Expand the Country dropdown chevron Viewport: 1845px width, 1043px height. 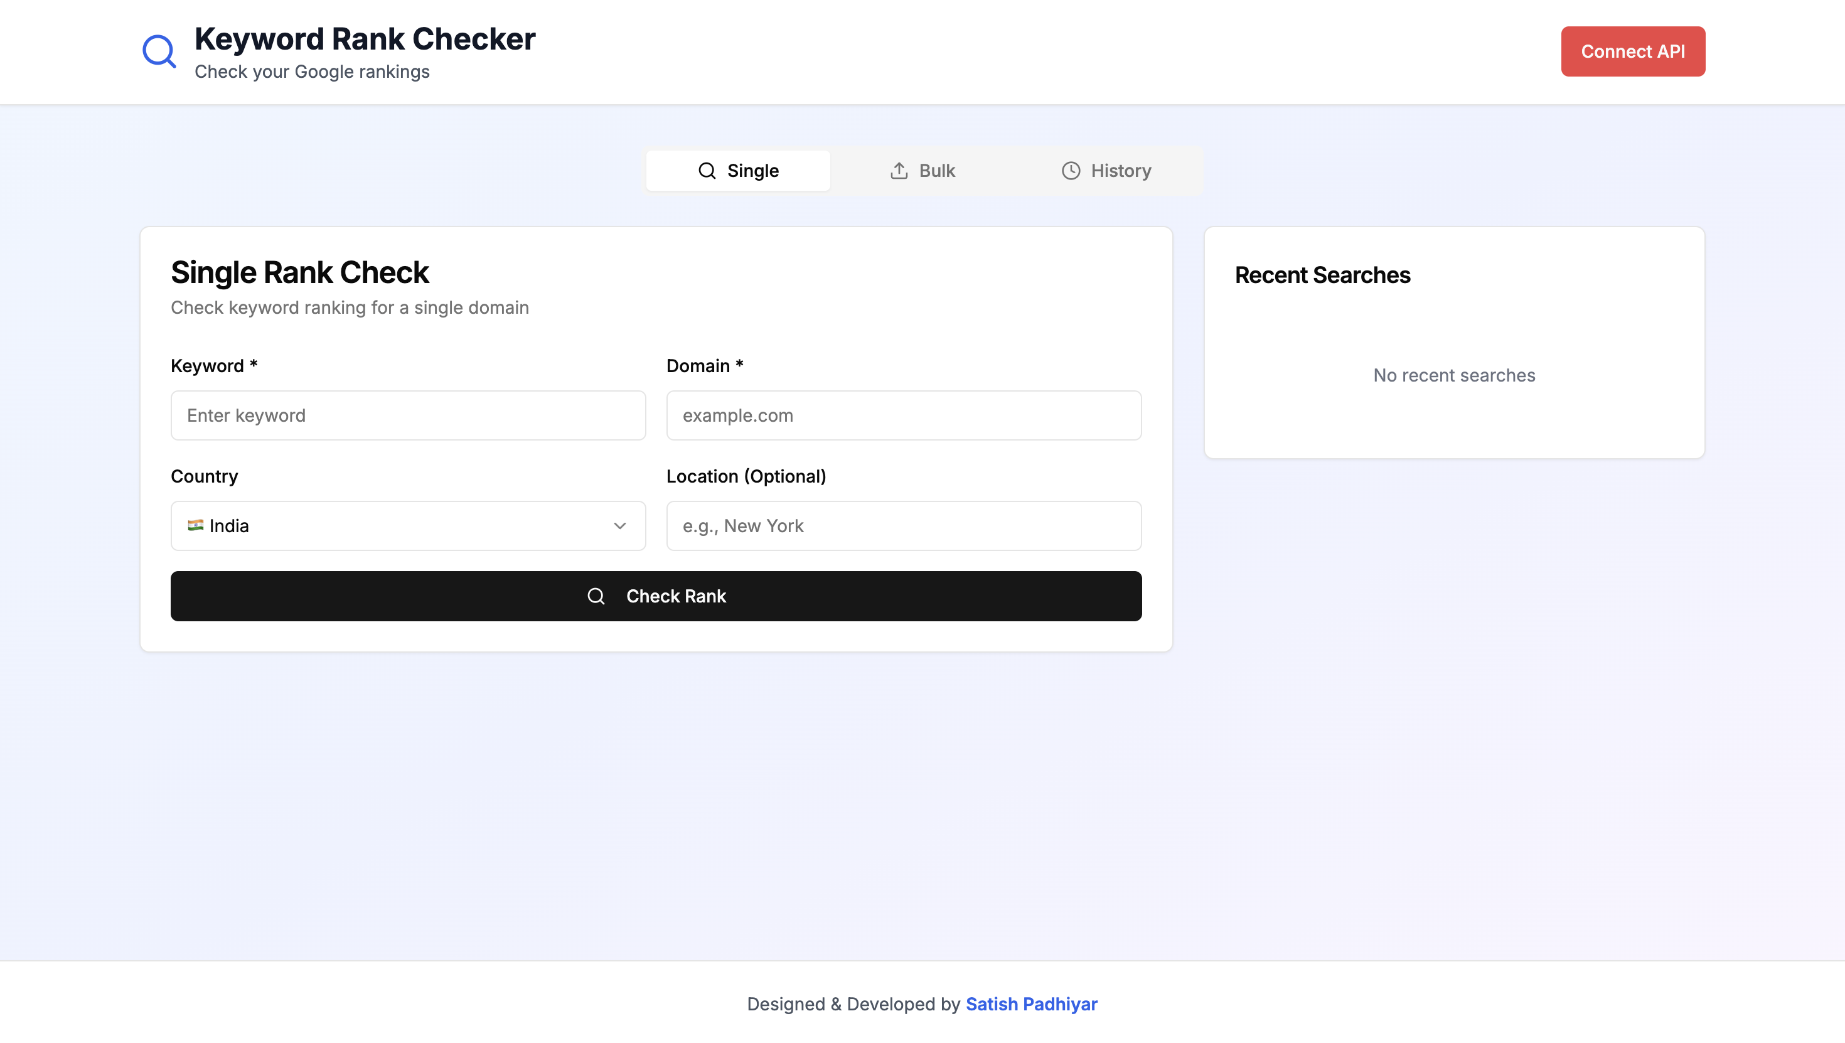(620, 526)
